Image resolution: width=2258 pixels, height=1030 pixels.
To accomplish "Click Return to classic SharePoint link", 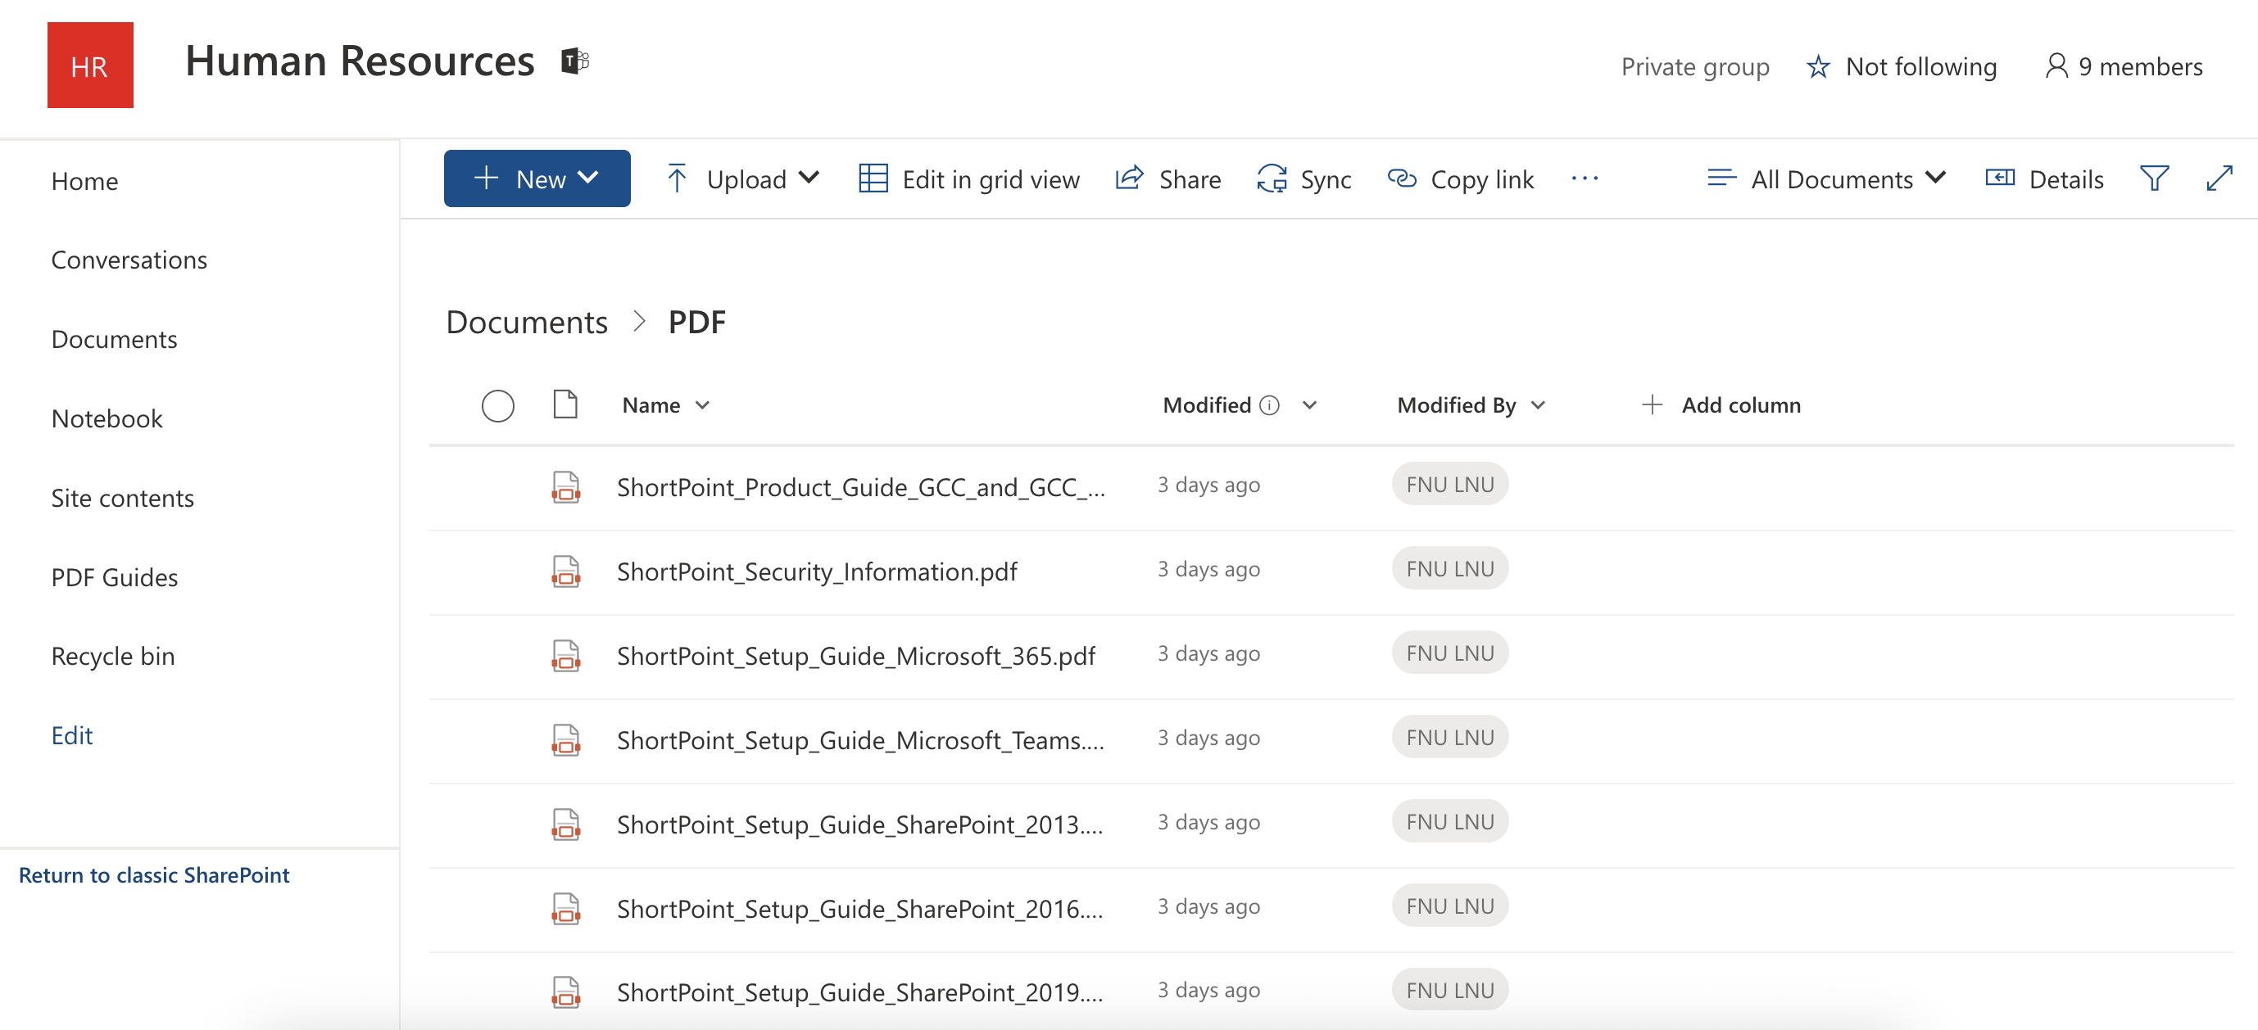I will [153, 875].
